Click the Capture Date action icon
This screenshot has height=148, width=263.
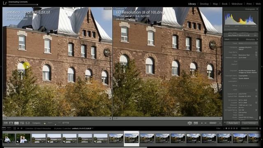click(256, 96)
